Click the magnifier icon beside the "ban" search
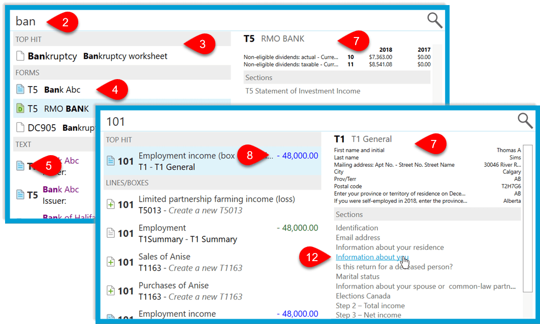The image size is (540, 324). 435,21
